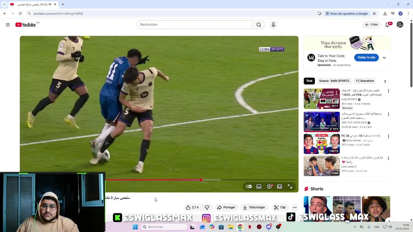This screenshot has width=413, height=232.
Task: Click the search magnifier button
Action: 259,25
